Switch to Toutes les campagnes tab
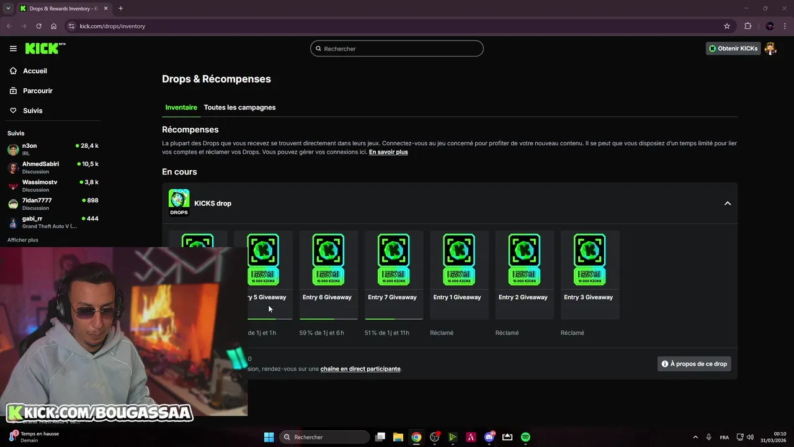794x447 pixels. point(239,107)
